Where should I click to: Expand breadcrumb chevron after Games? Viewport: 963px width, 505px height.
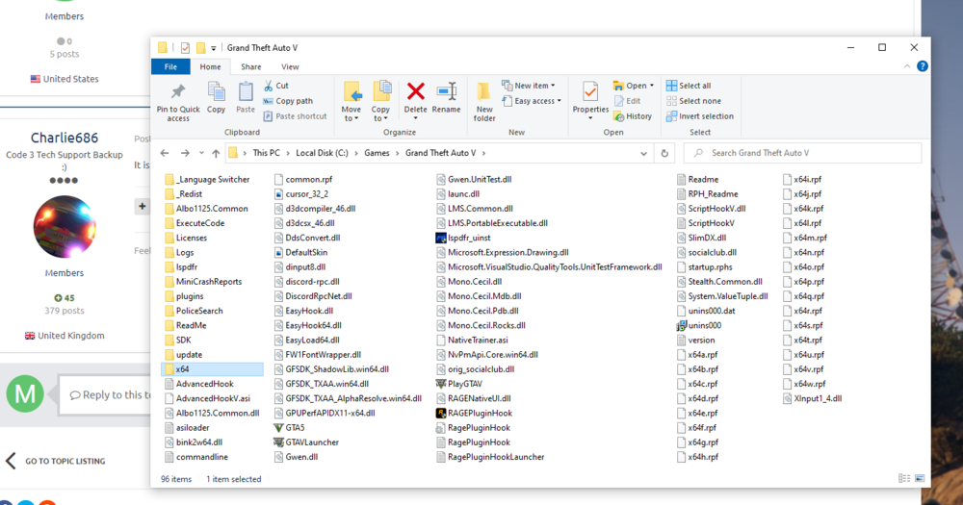pyautogui.click(x=397, y=153)
